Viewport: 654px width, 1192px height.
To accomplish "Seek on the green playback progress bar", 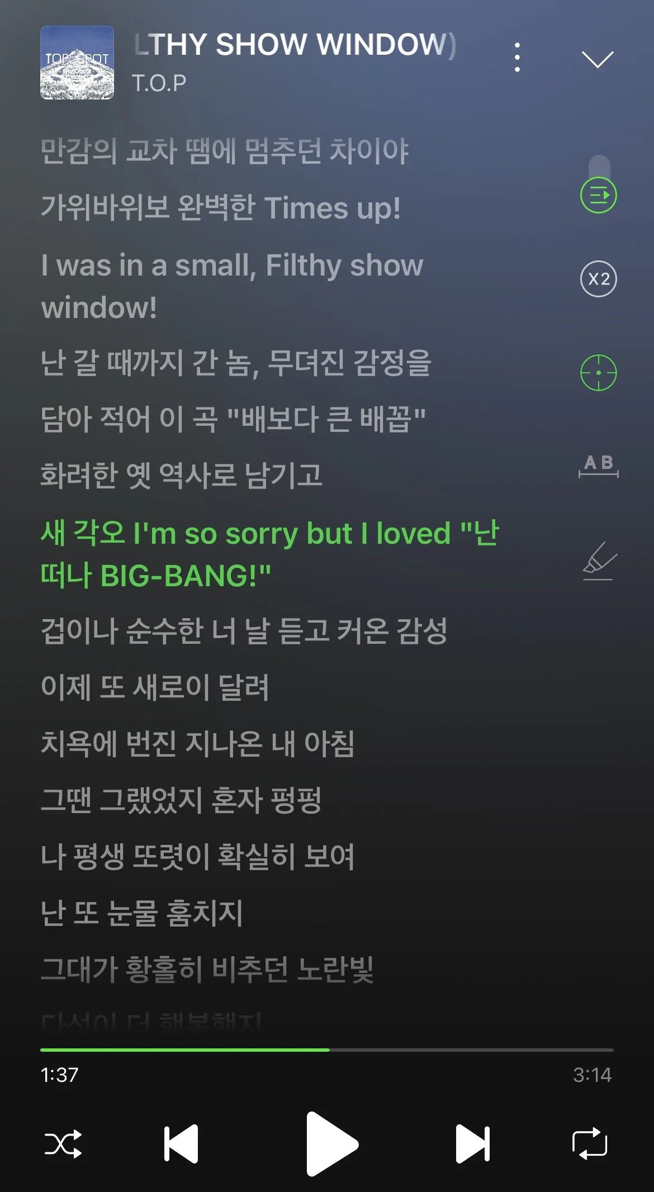I will 327,1049.
